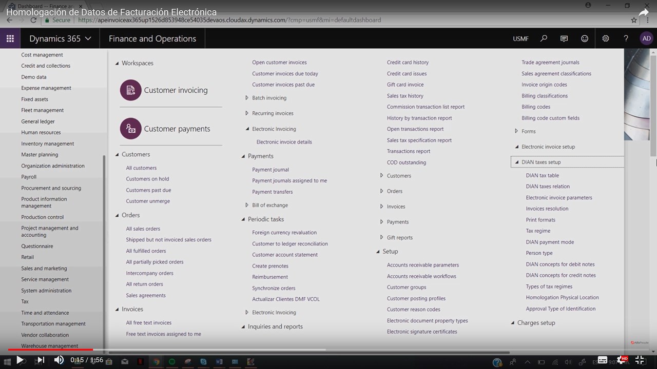Open All customers link
The image size is (657, 369).
tap(141, 168)
